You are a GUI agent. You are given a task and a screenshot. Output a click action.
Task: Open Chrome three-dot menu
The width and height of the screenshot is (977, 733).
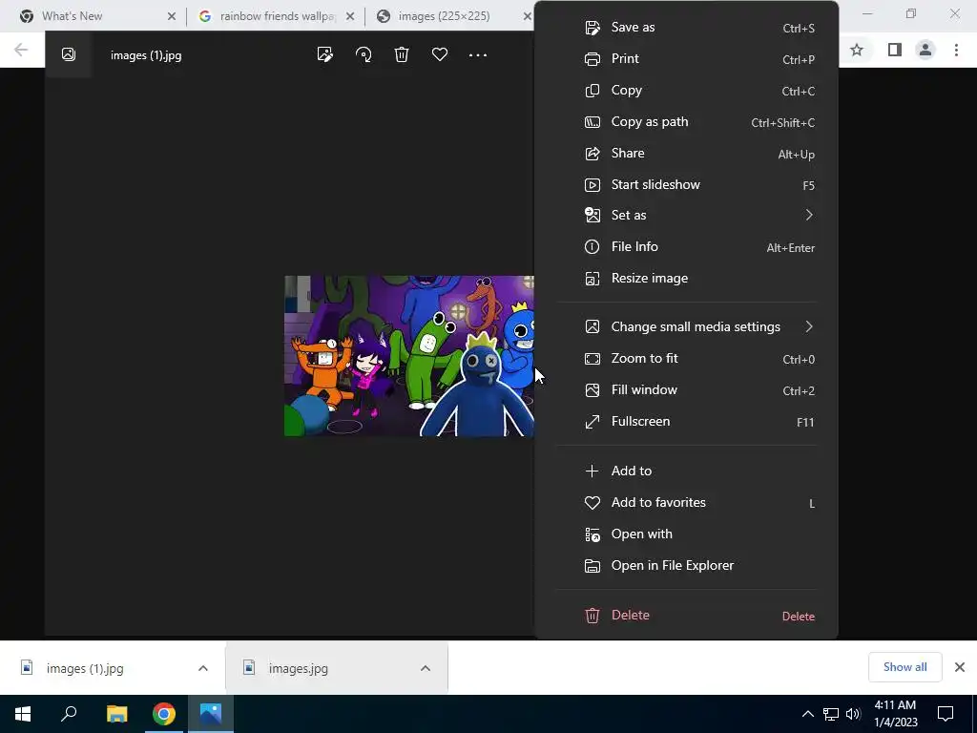[956, 50]
